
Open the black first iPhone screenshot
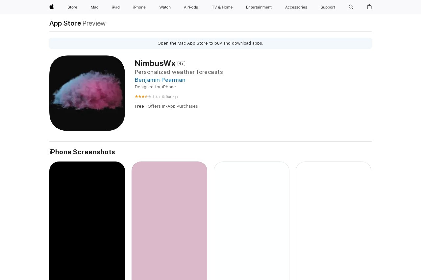(x=87, y=221)
